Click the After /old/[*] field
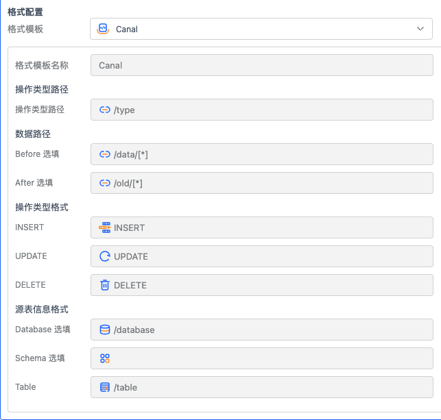 pos(261,183)
